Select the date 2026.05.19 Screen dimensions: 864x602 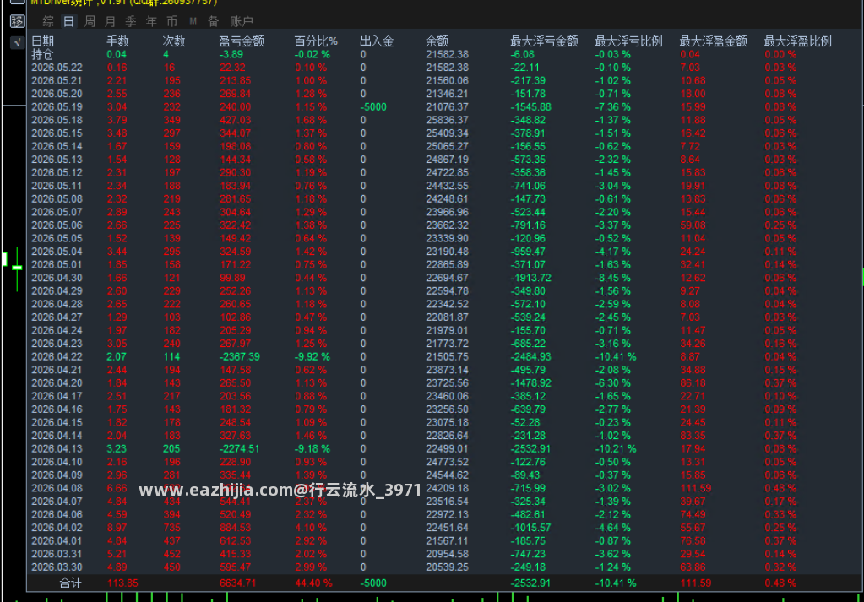tap(57, 107)
